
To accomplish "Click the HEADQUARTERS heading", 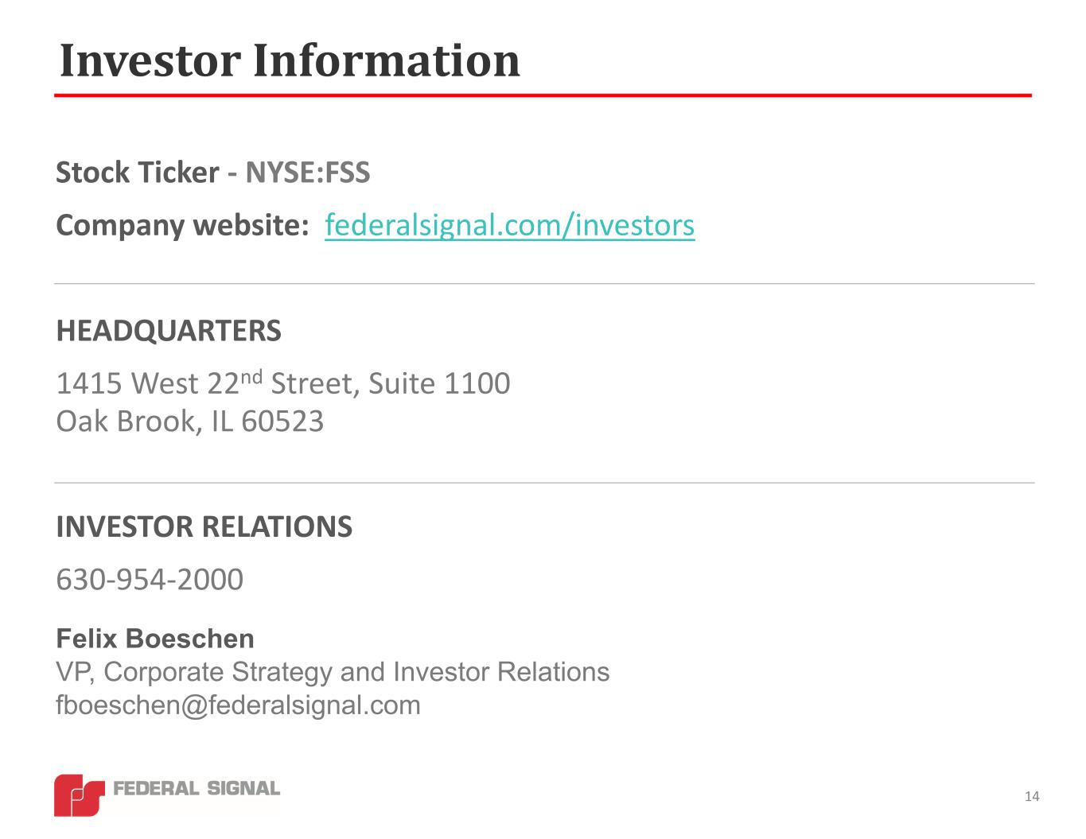I will 169,331.
